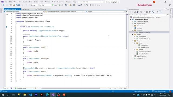Close the HomeController.cs tab
The width and height of the screenshot is (173, 97).
[x=20, y=9]
